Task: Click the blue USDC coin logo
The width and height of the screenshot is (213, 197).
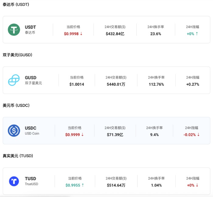Action: coord(14,131)
